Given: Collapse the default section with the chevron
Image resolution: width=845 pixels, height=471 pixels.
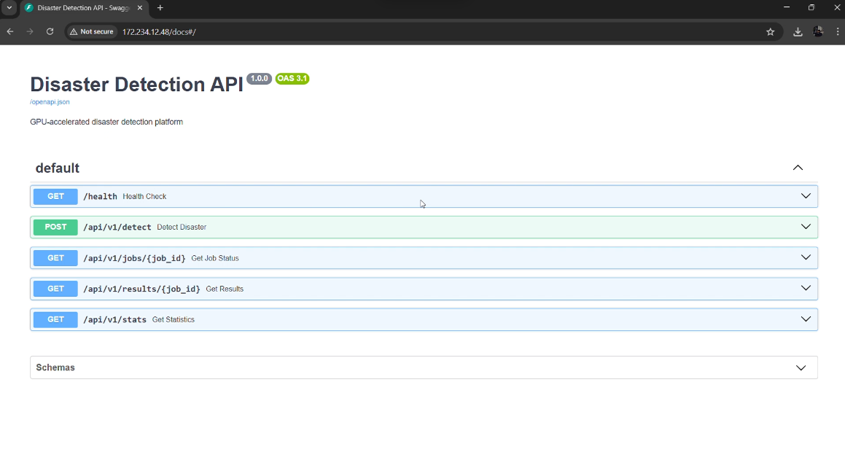Looking at the screenshot, I should click(x=798, y=168).
